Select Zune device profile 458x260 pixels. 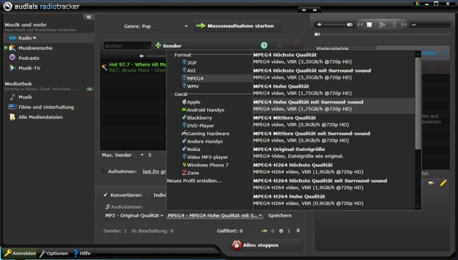pyautogui.click(x=191, y=173)
